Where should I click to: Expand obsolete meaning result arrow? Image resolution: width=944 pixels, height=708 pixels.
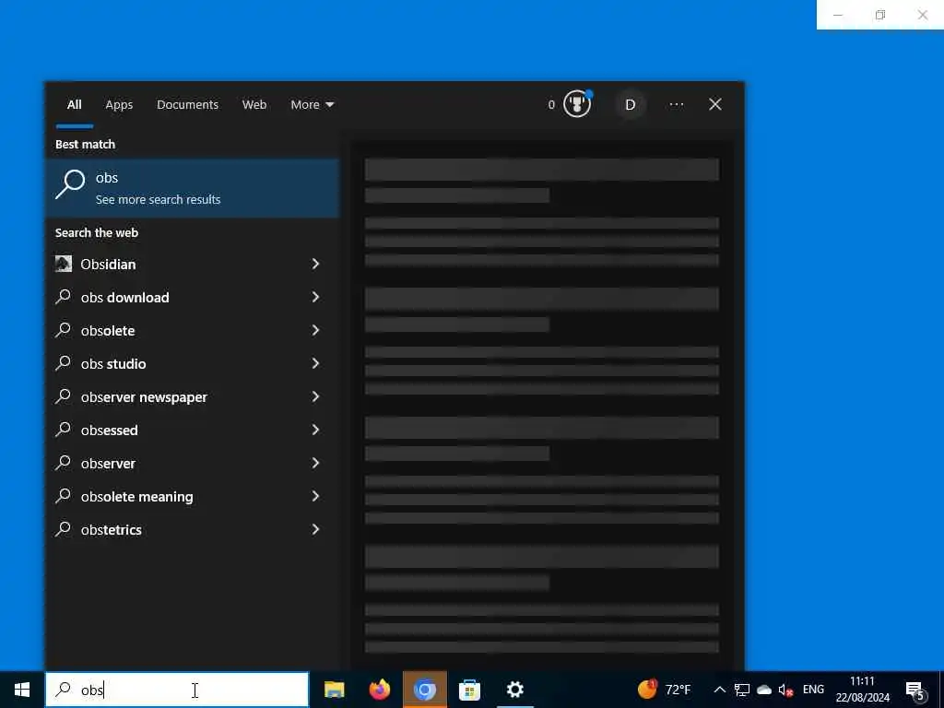coord(315,496)
